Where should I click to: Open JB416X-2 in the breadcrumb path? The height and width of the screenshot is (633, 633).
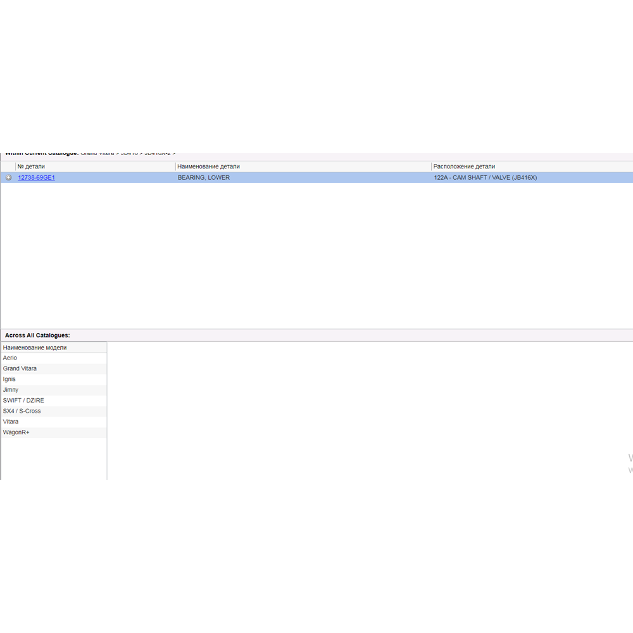(157, 154)
